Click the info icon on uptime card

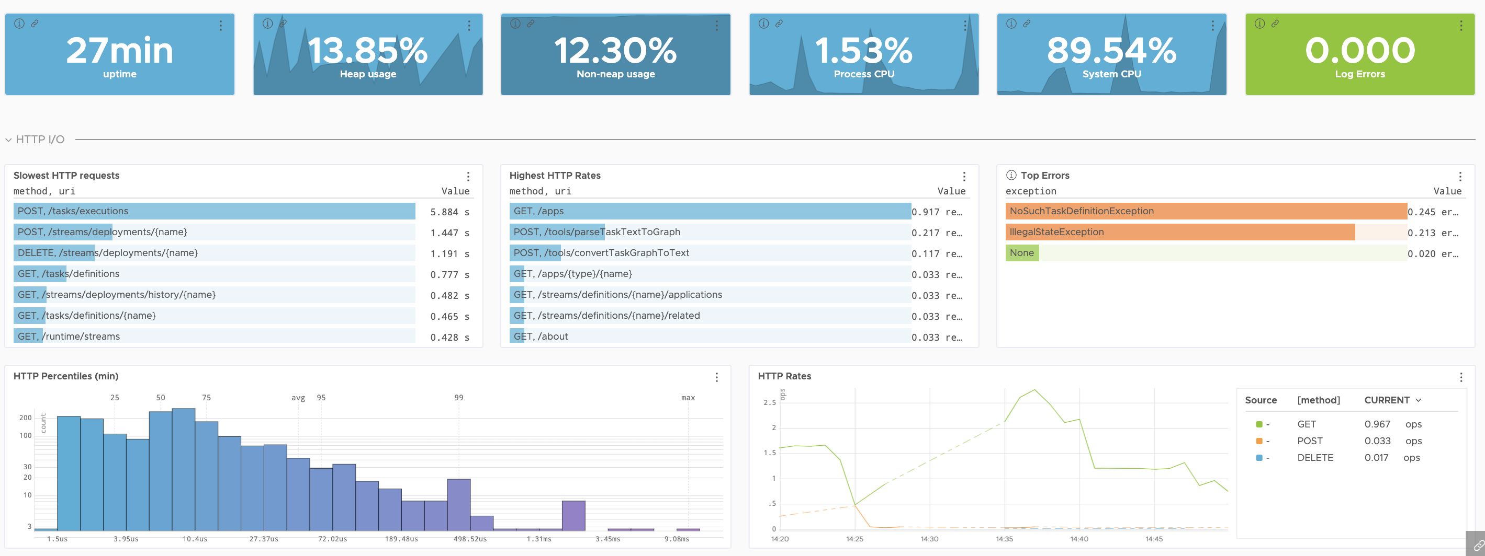[x=19, y=24]
